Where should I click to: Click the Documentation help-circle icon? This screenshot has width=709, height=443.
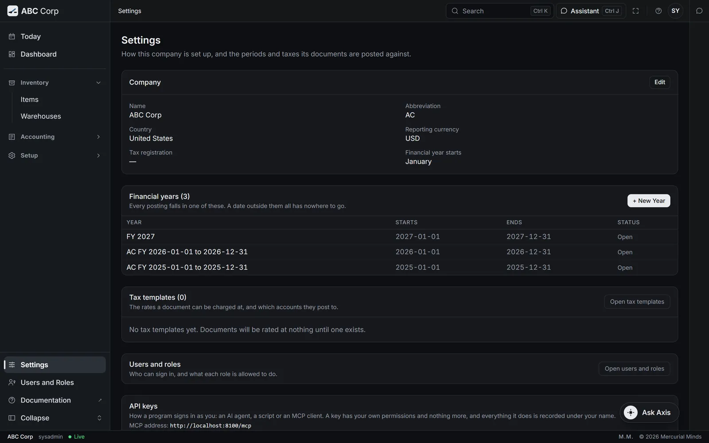point(12,400)
